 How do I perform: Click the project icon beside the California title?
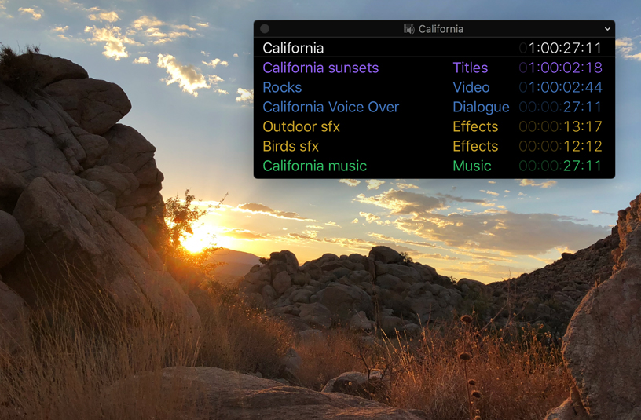[x=408, y=29]
